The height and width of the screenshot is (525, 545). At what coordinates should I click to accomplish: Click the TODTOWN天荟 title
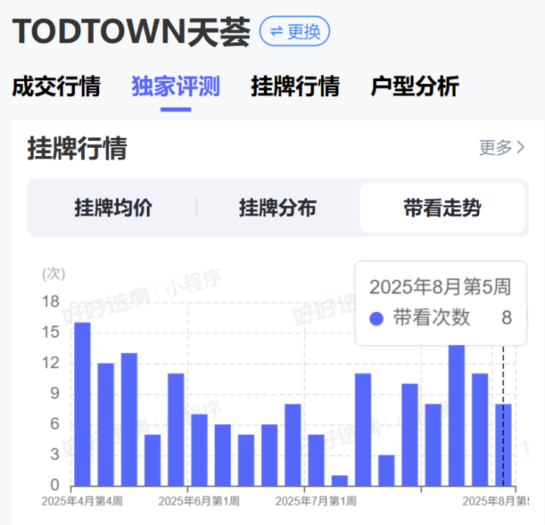[x=132, y=32]
